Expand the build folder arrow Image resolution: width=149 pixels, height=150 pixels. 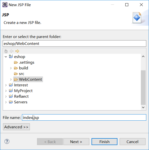11,68
